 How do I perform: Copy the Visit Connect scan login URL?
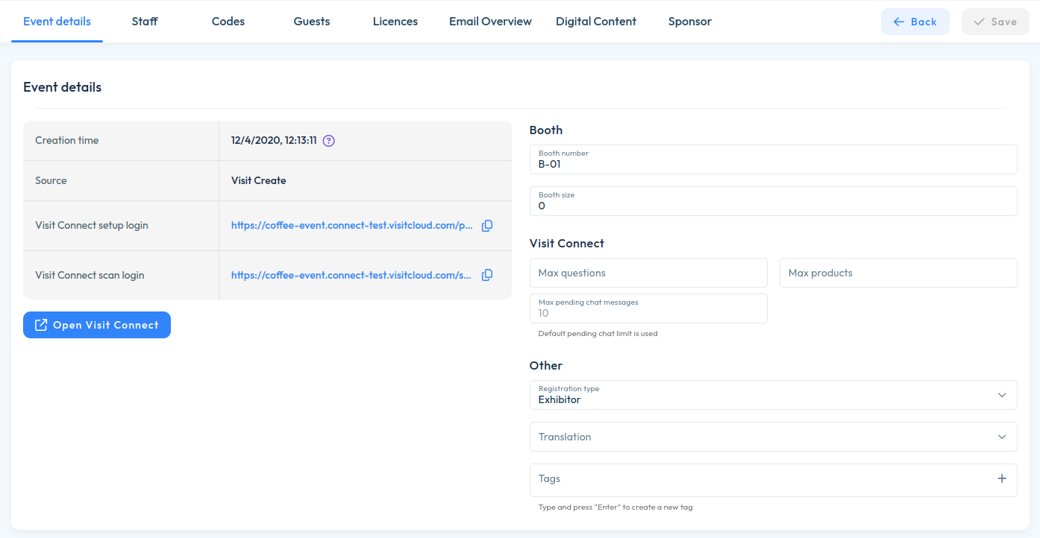(487, 275)
